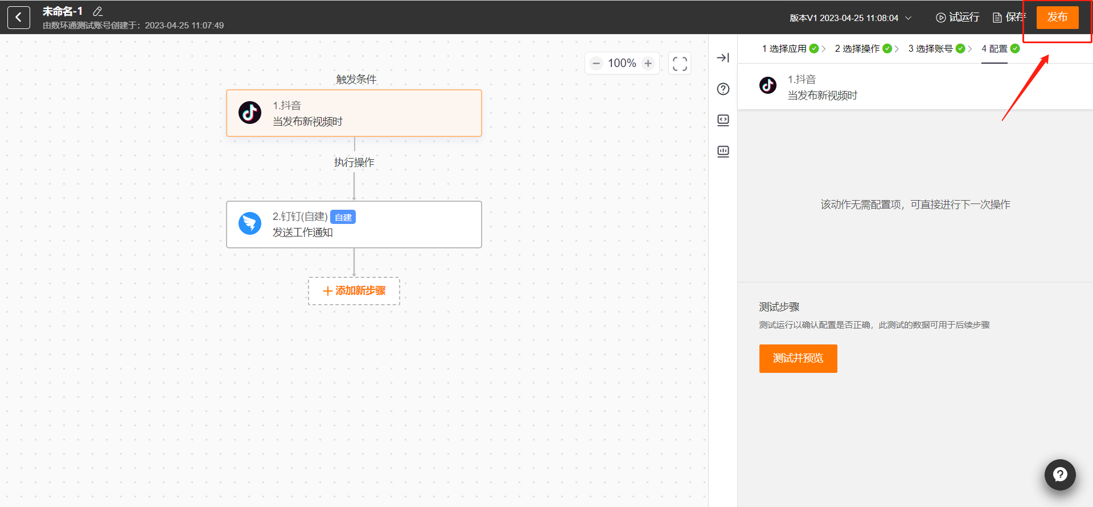1093x507 pixels.
Task: Click the 发布 publish button
Action: tap(1057, 18)
